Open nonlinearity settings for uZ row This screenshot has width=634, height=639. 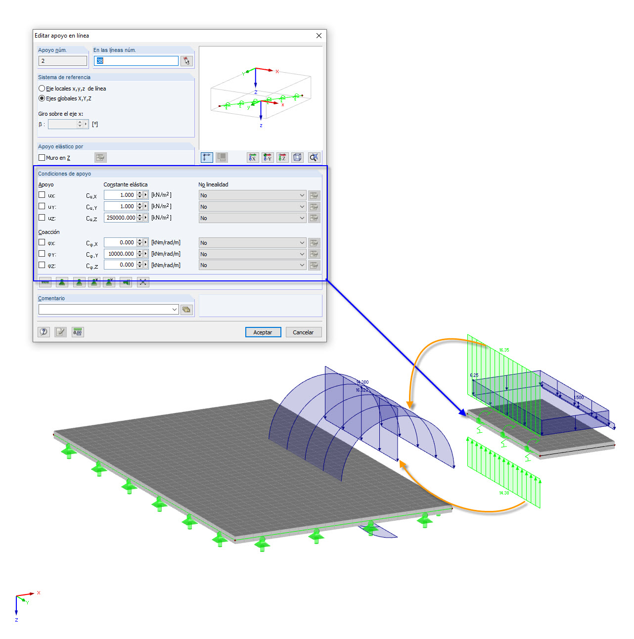tap(314, 218)
